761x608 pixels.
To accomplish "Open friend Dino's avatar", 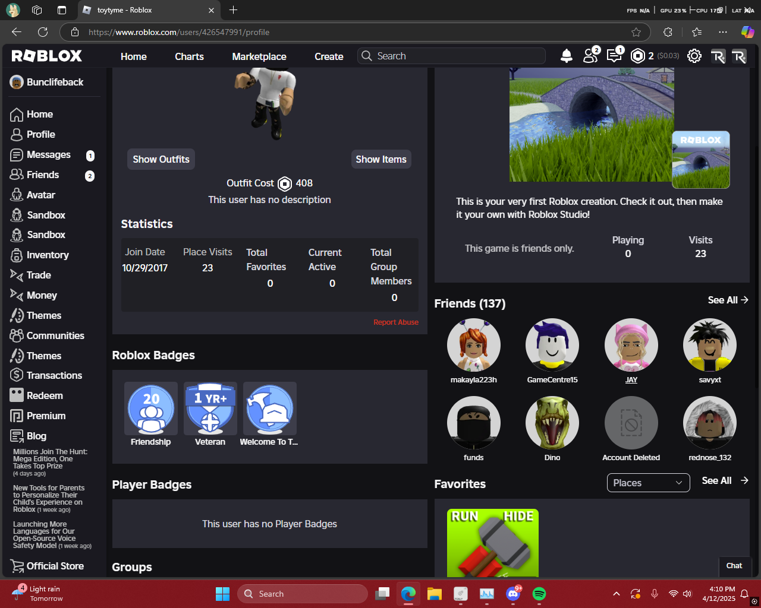I will [552, 423].
